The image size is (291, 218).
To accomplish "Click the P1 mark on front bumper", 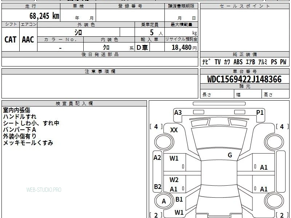I will (x=260, y=113).
